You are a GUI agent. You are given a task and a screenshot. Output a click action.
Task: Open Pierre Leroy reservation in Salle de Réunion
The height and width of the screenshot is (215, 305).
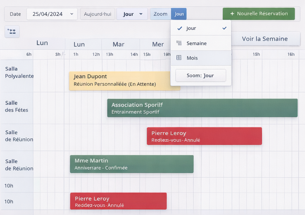[204, 136]
